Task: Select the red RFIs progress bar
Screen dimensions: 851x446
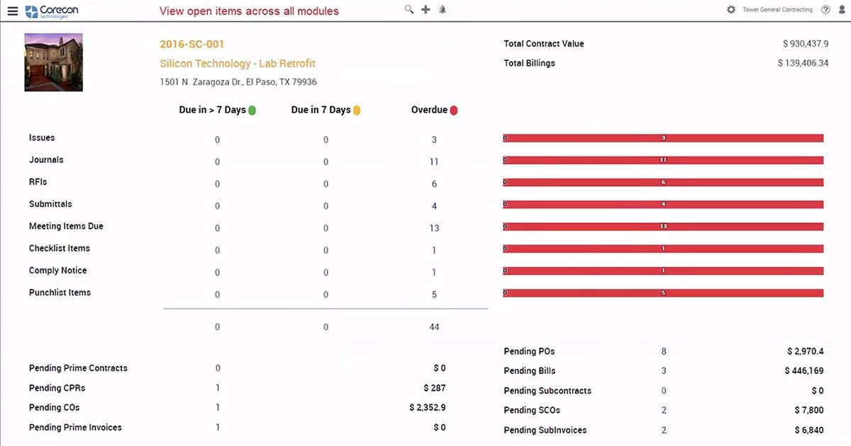Action: pos(663,183)
